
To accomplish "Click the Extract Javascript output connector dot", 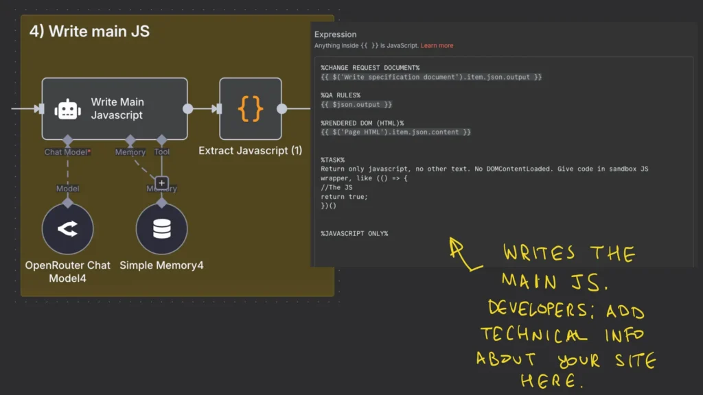I will click(x=282, y=109).
